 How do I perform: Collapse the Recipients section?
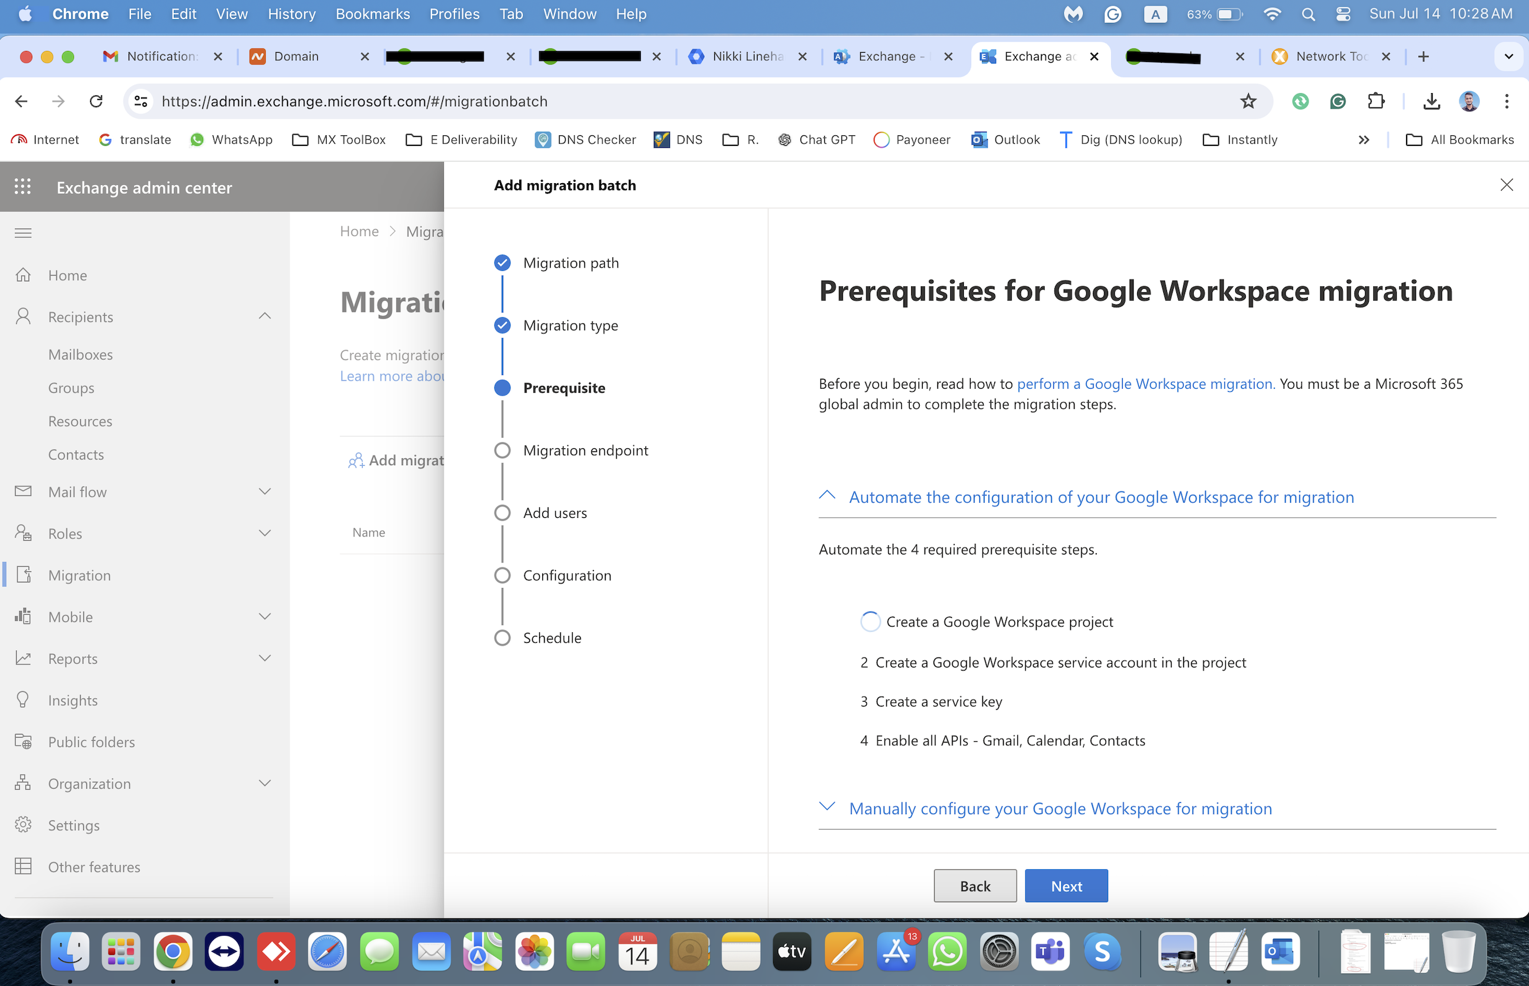click(x=265, y=316)
